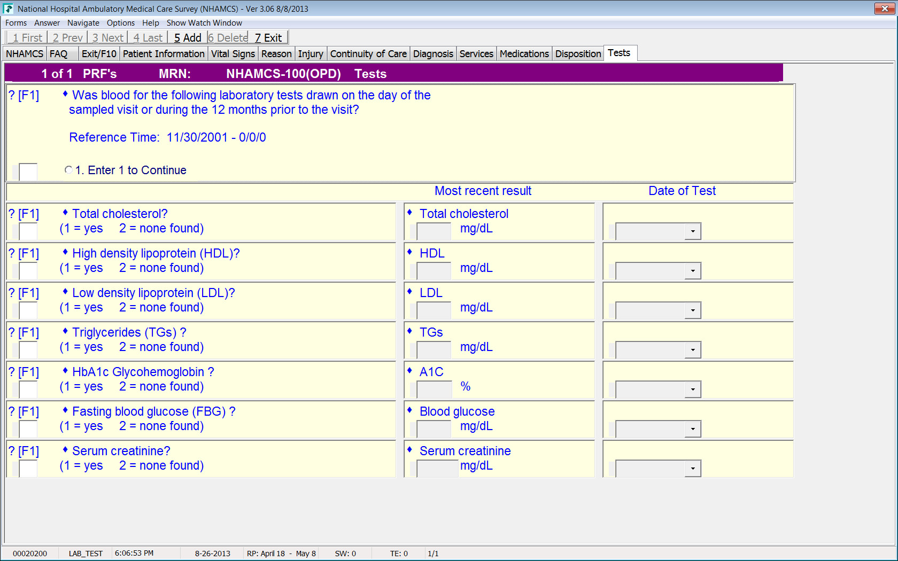Click the LDL mg/dL result field
Viewport: 898px width, 561px height.
pos(434,310)
